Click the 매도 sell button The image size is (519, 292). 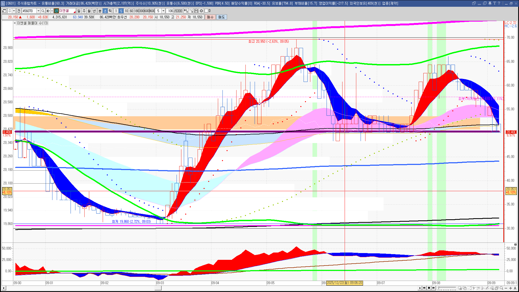coord(221,17)
